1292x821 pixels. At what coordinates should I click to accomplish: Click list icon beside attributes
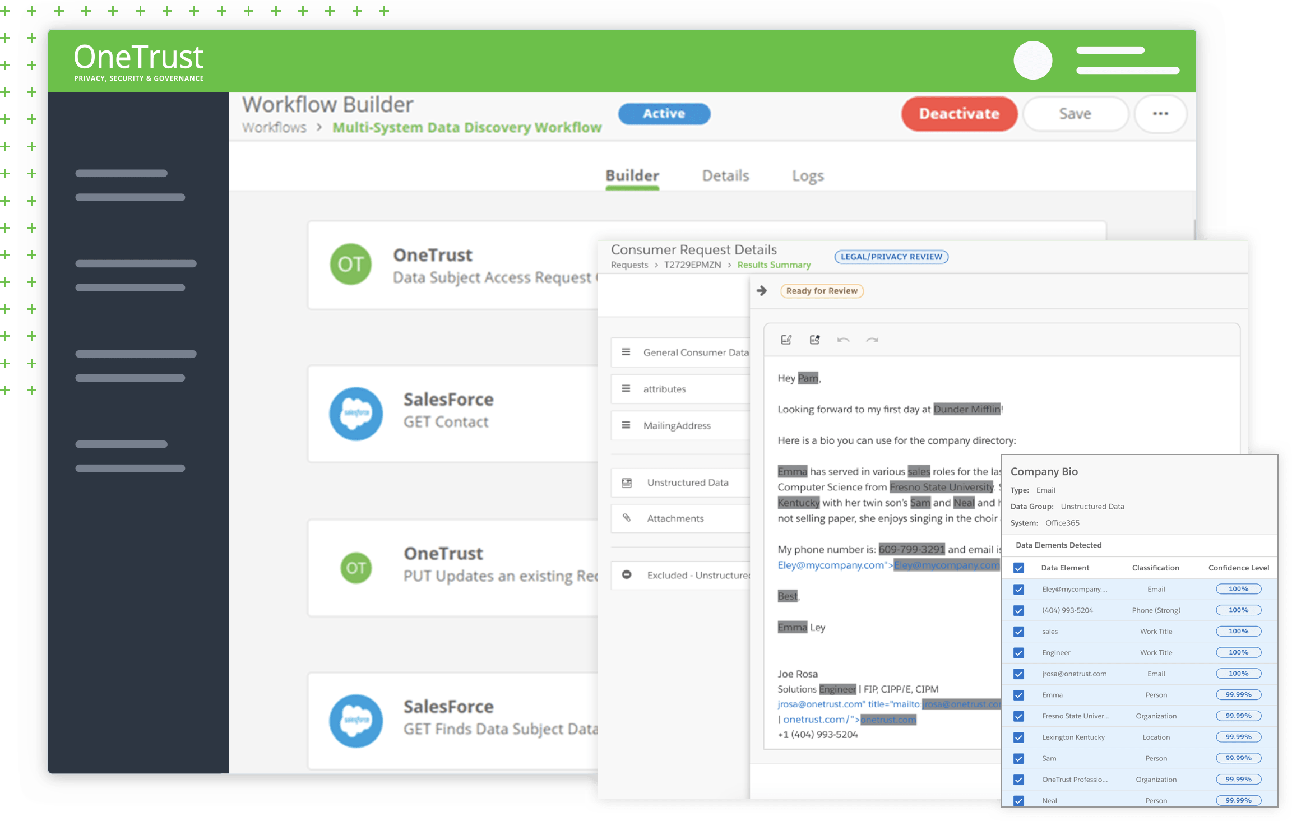click(x=626, y=388)
